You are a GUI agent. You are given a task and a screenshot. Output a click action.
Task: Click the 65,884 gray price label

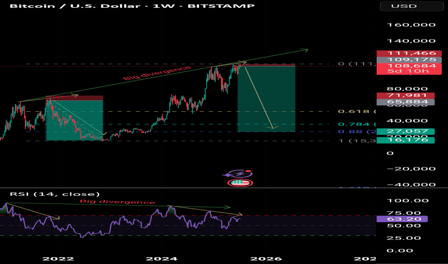(x=406, y=102)
